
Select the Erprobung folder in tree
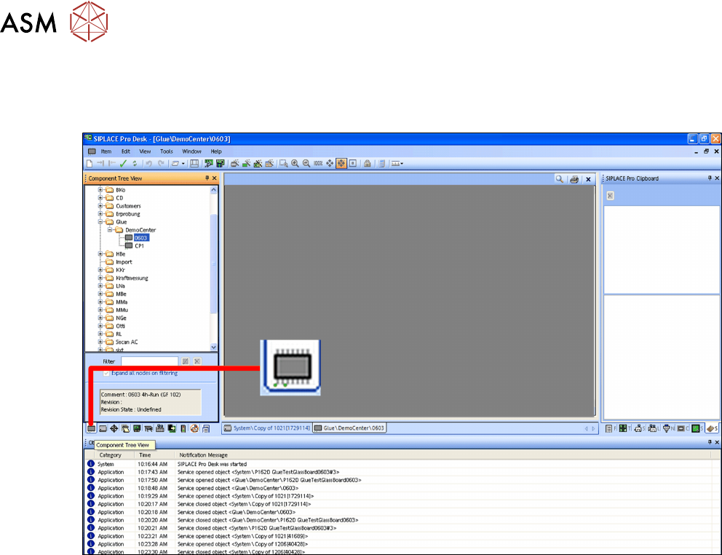click(128, 214)
